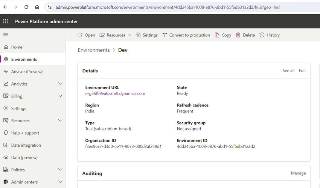Click the Data (preview) cloud icon

coord(6,158)
